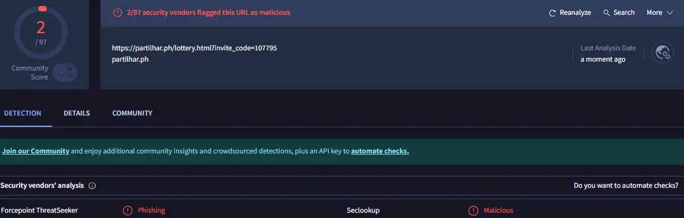Click the 2/97 detection score circle

coord(40,32)
